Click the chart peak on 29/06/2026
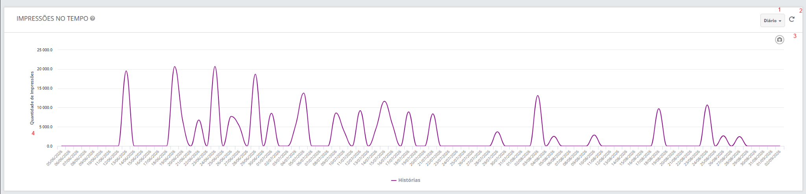 [255, 74]
